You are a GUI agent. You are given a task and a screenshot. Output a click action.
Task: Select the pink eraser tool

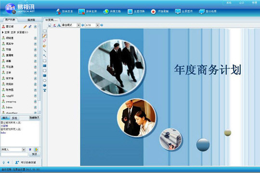click(45, 41)
